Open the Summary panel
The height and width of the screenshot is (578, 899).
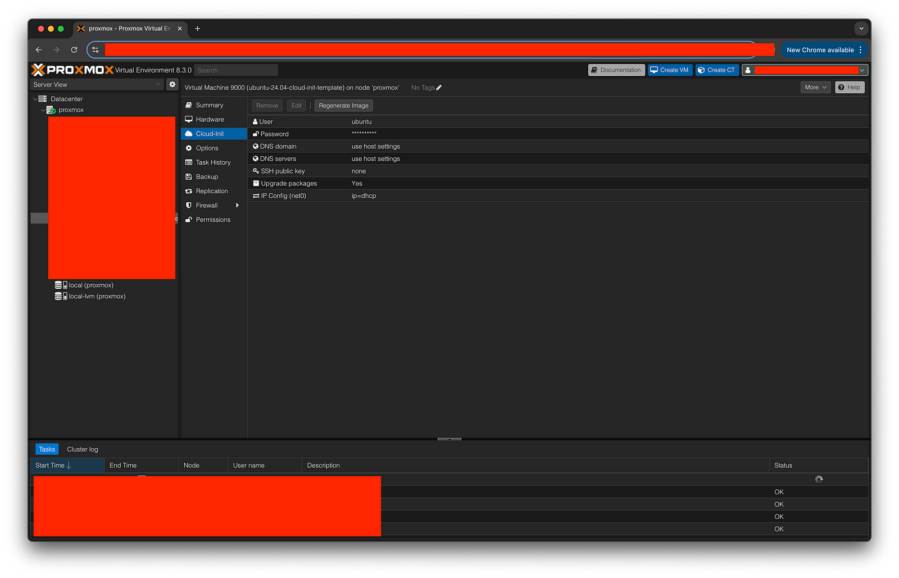point(214,105)
